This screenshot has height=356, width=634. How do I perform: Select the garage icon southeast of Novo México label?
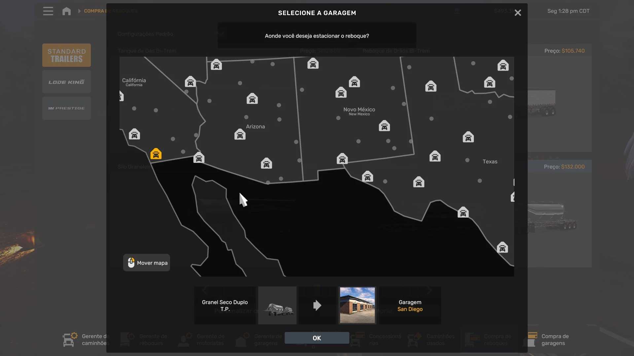(384, 126)
